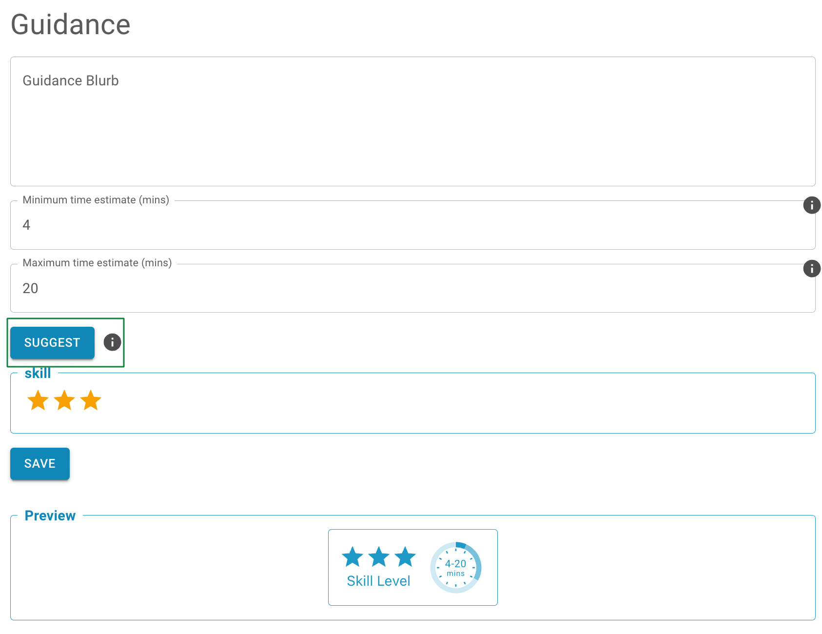
Task: Click the first blue star in Preview
Action: pyautogui.click(x=352, y=557)
